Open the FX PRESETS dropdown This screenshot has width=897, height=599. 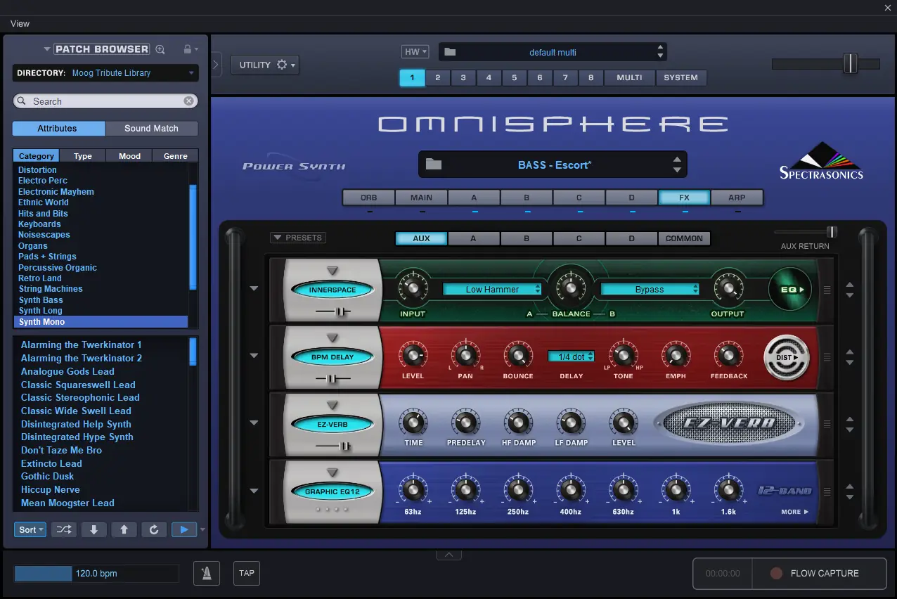(298, 238)
